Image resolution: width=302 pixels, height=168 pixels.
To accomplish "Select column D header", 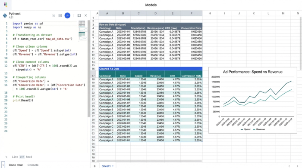I will click(155, 13).
